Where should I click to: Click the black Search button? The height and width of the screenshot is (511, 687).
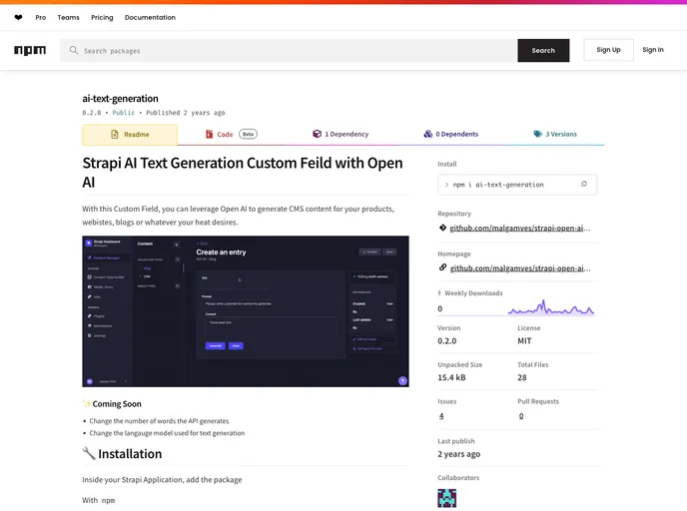pos(543,50)
